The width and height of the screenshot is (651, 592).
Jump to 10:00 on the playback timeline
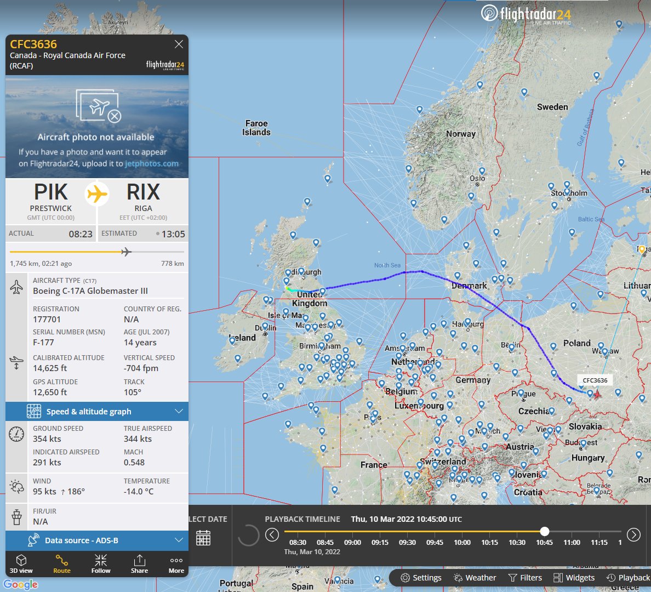click(462, 543)
